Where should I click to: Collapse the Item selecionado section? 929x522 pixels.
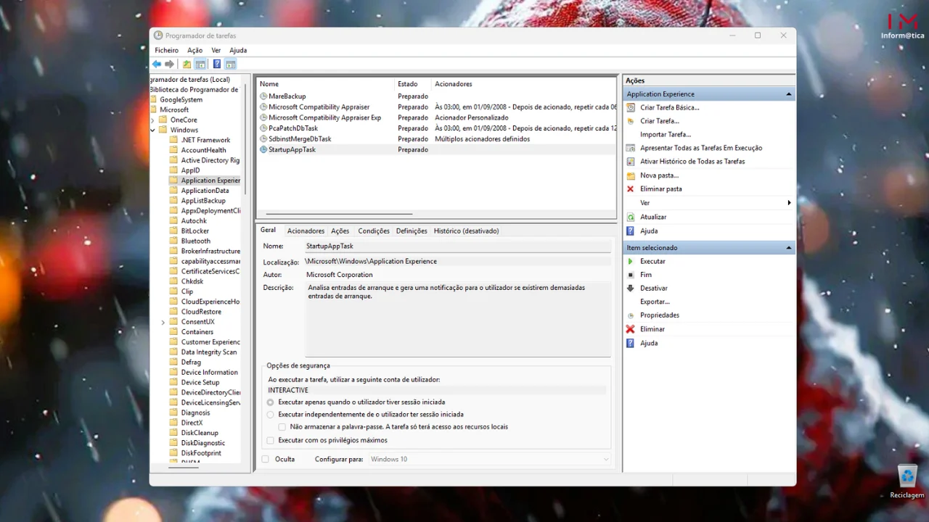tap(789, 248)
